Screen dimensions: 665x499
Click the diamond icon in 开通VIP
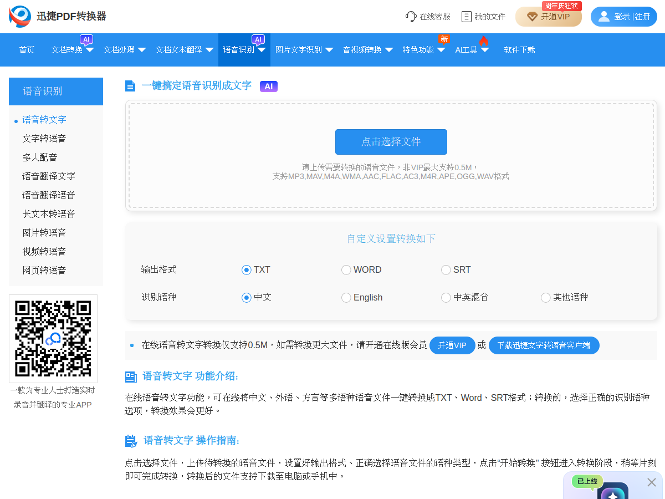pyautogui.click(x=532, y=17)
